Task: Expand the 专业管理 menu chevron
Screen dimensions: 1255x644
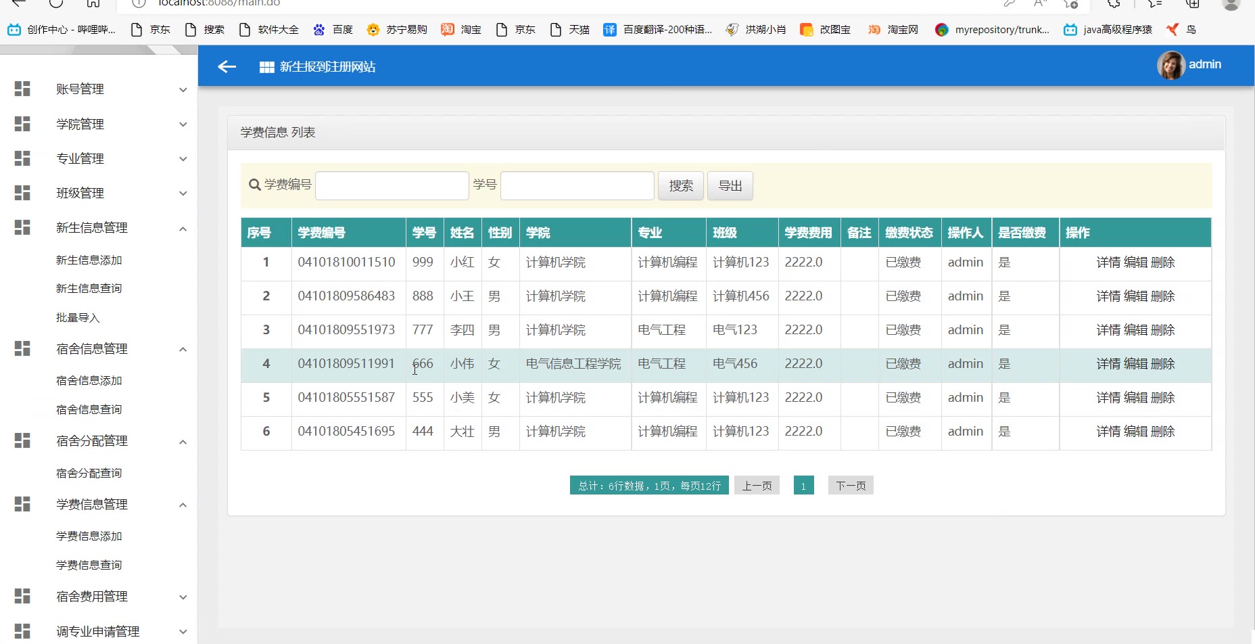Action: [183, 159]
